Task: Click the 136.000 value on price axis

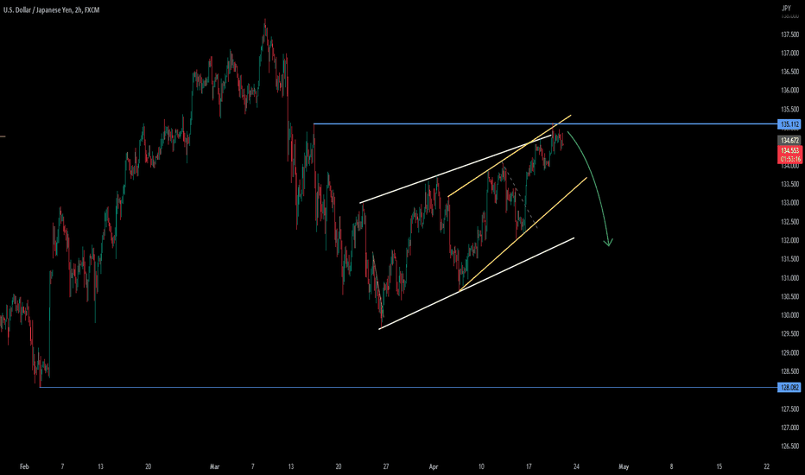Action: tap(789, 91)
